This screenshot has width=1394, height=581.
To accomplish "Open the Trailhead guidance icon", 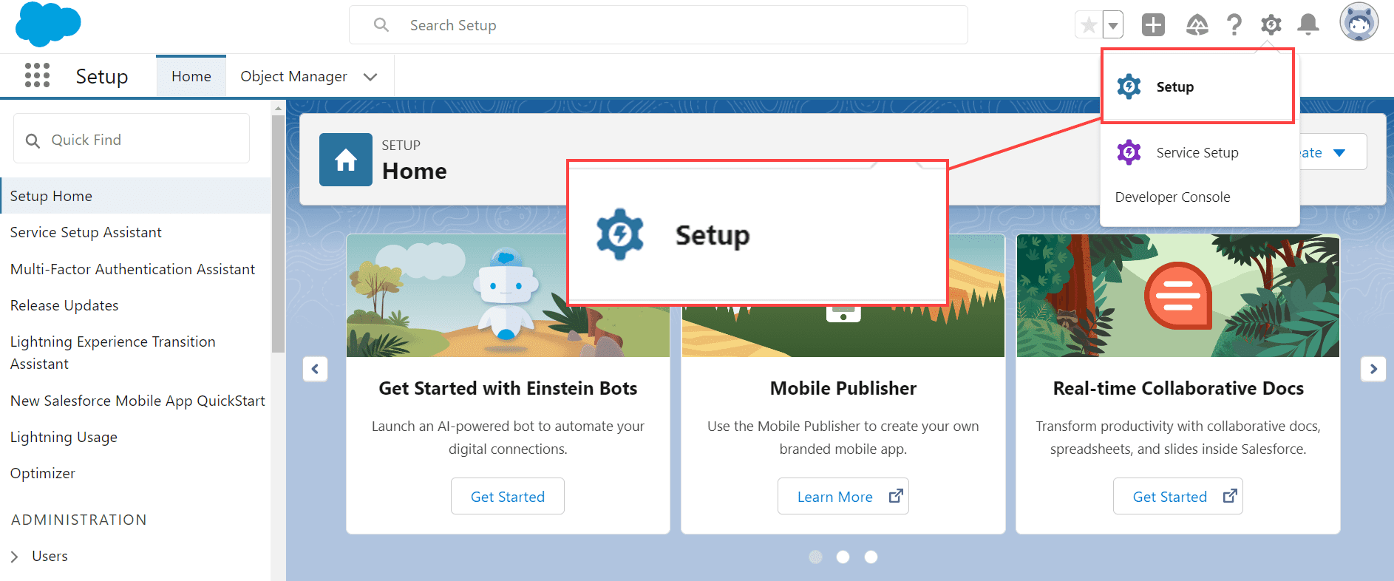I will coord(1197,25).
